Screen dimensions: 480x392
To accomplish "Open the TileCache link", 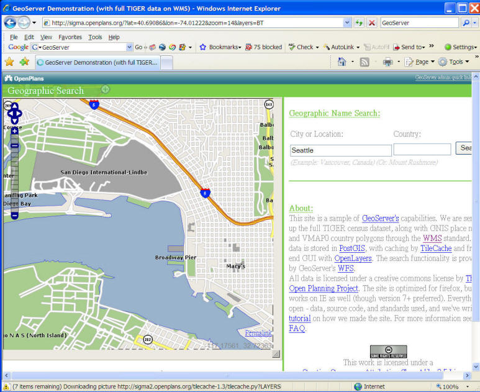I will 436,248.
